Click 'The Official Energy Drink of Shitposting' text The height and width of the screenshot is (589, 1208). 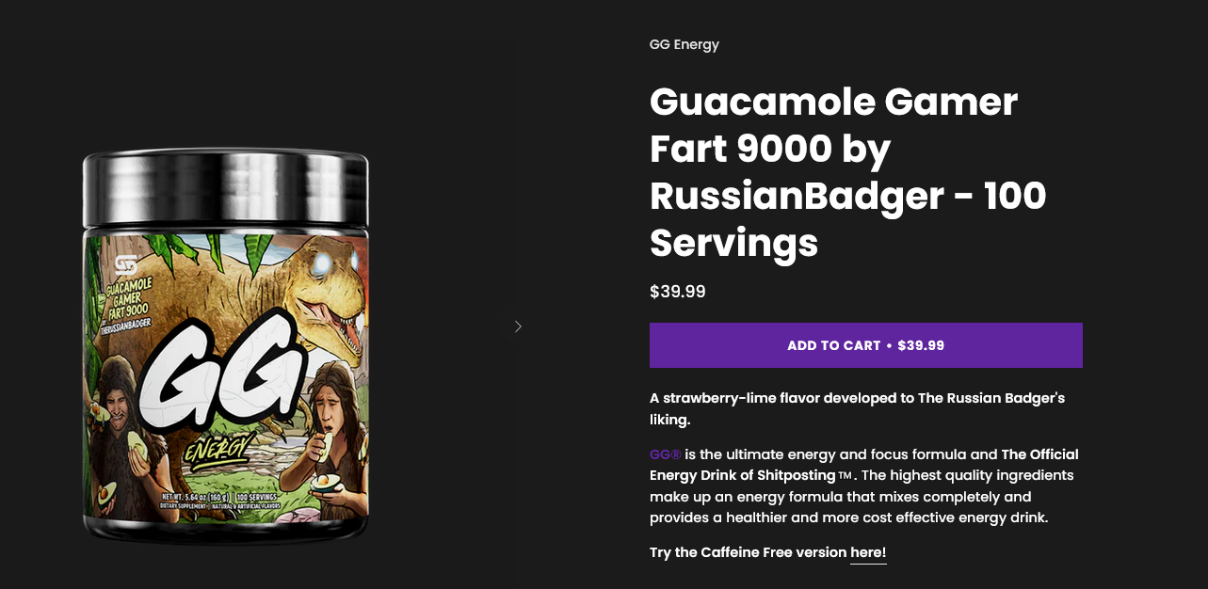pyautogui.click(x=864, y=465)
